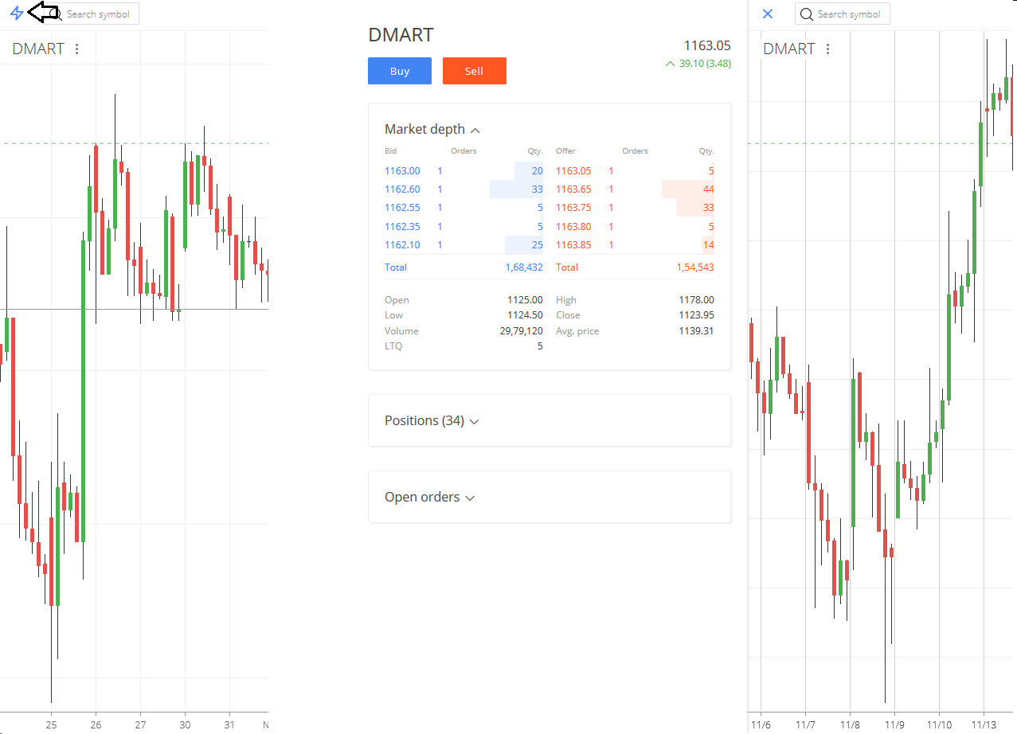Click the right Search symbol field
1017x734 pixels.
click(843, 14)
